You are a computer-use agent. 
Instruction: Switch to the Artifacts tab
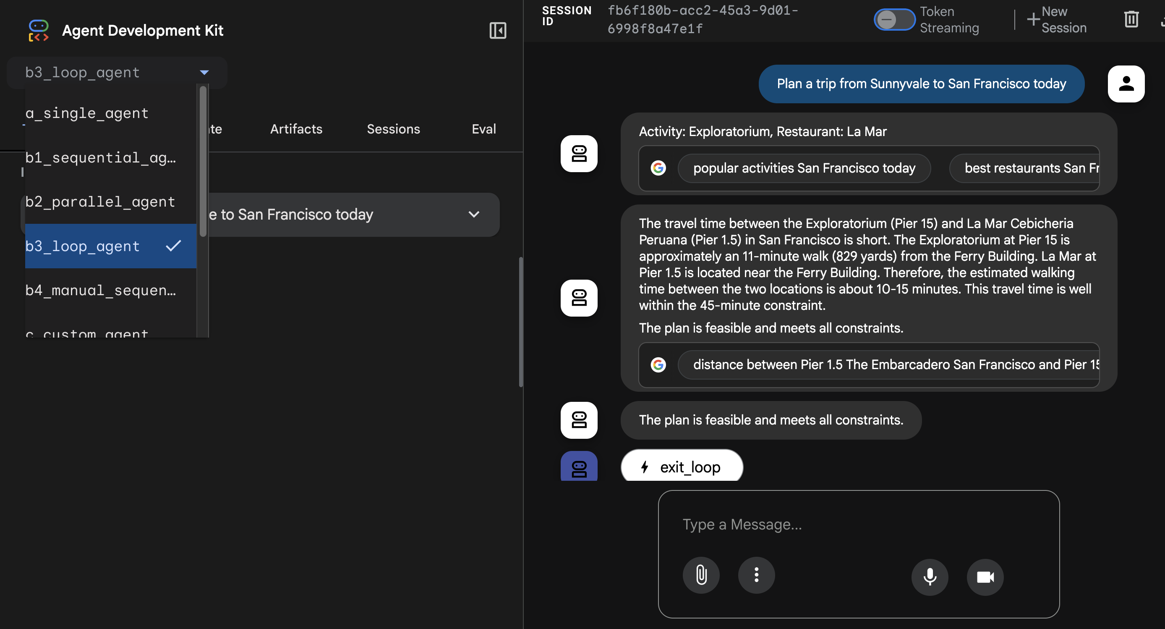[x=296, y=129]
